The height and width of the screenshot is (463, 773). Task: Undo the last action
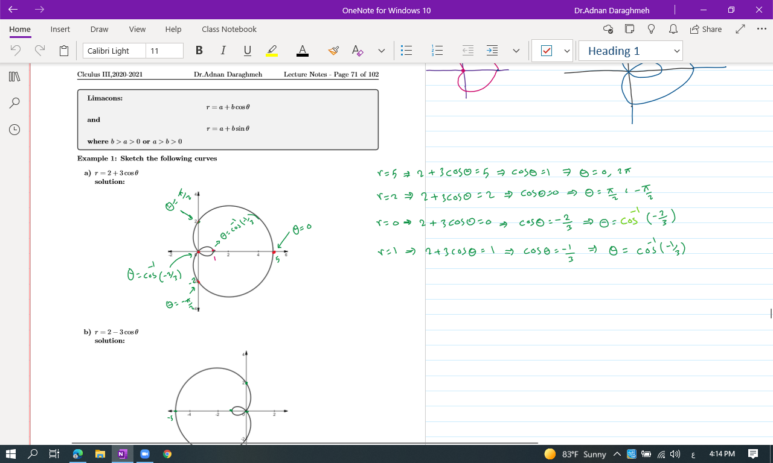(16, 51)
